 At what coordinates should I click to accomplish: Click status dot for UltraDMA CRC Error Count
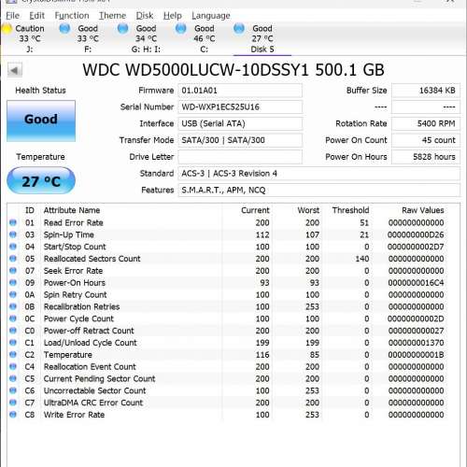13,403
